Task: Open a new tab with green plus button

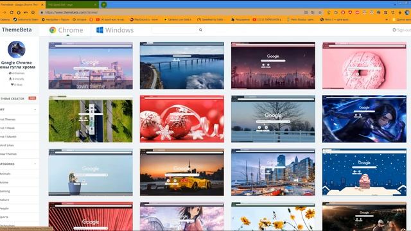Action: pyautogui.click(x=104, y=4)
